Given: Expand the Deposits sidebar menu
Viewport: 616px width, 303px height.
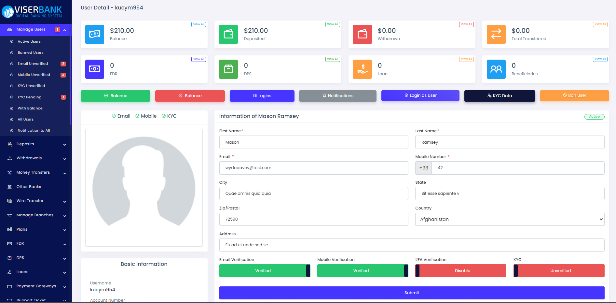Looking at the screenshot, I should pyautogui.click(x=36, y=144).
